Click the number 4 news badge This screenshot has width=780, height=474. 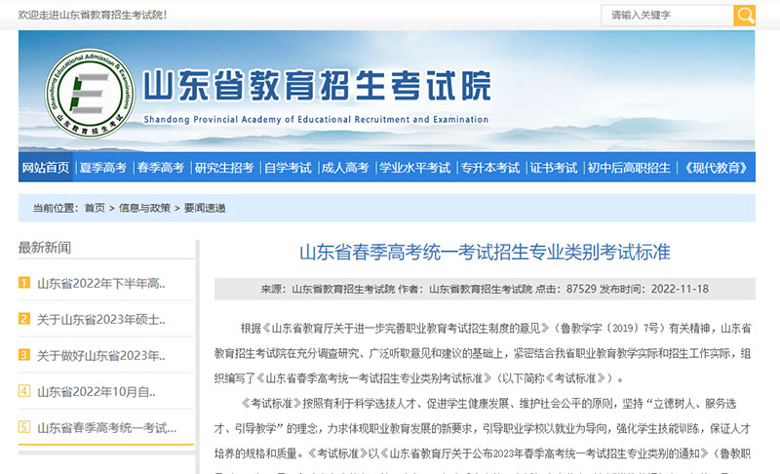pyautogui.click(x=24, y=392)
